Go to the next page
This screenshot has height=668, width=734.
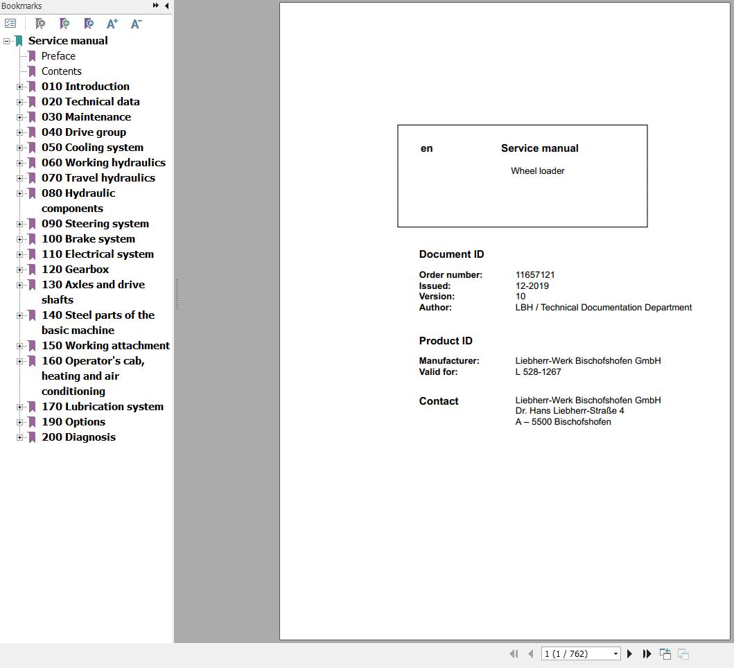629,653
